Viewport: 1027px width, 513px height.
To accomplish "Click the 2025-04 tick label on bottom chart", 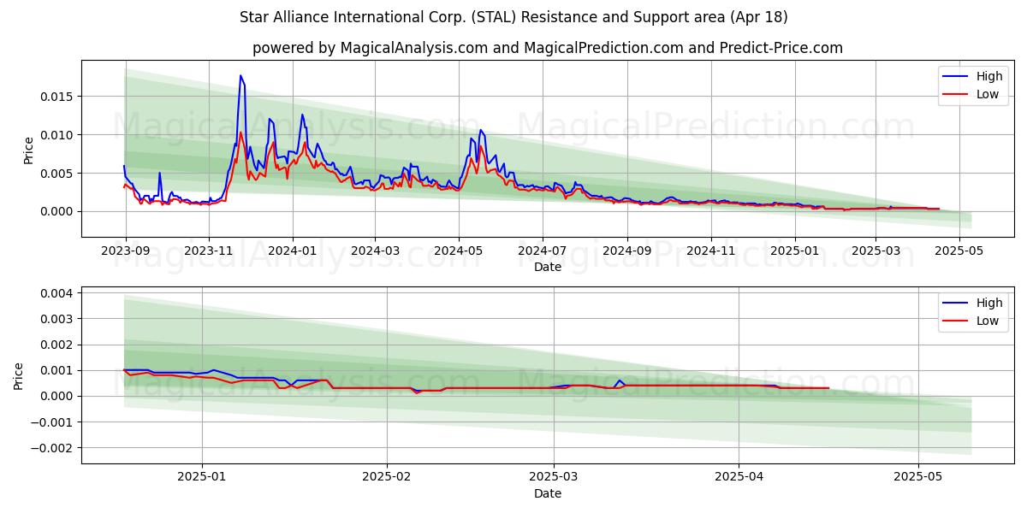I will (739, 477).
